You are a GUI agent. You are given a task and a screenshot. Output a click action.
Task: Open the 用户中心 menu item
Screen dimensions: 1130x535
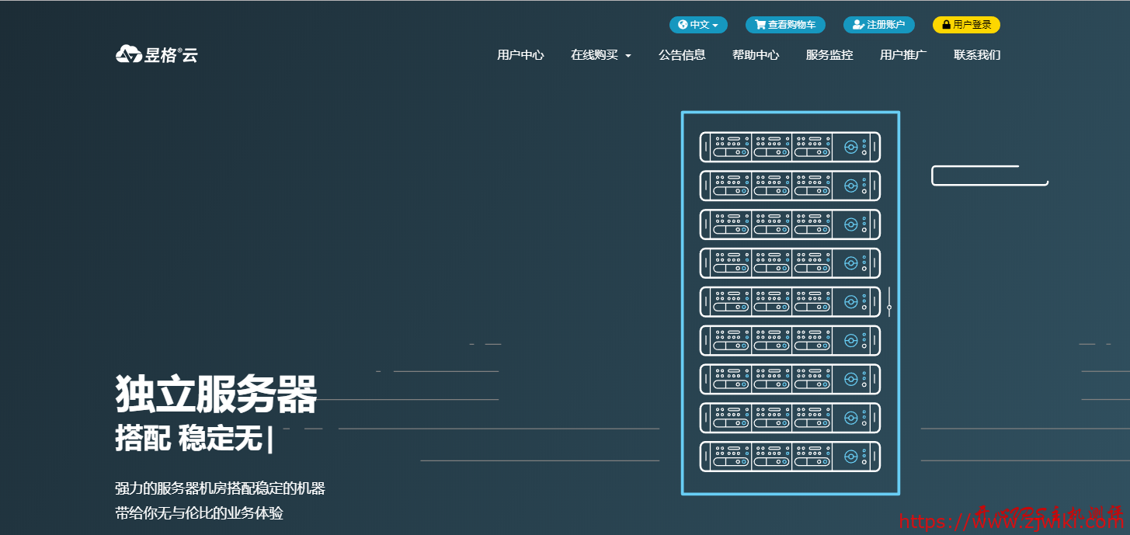[x=520, y=55]
